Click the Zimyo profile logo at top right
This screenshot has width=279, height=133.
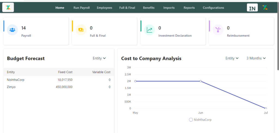tap(265, 7)
